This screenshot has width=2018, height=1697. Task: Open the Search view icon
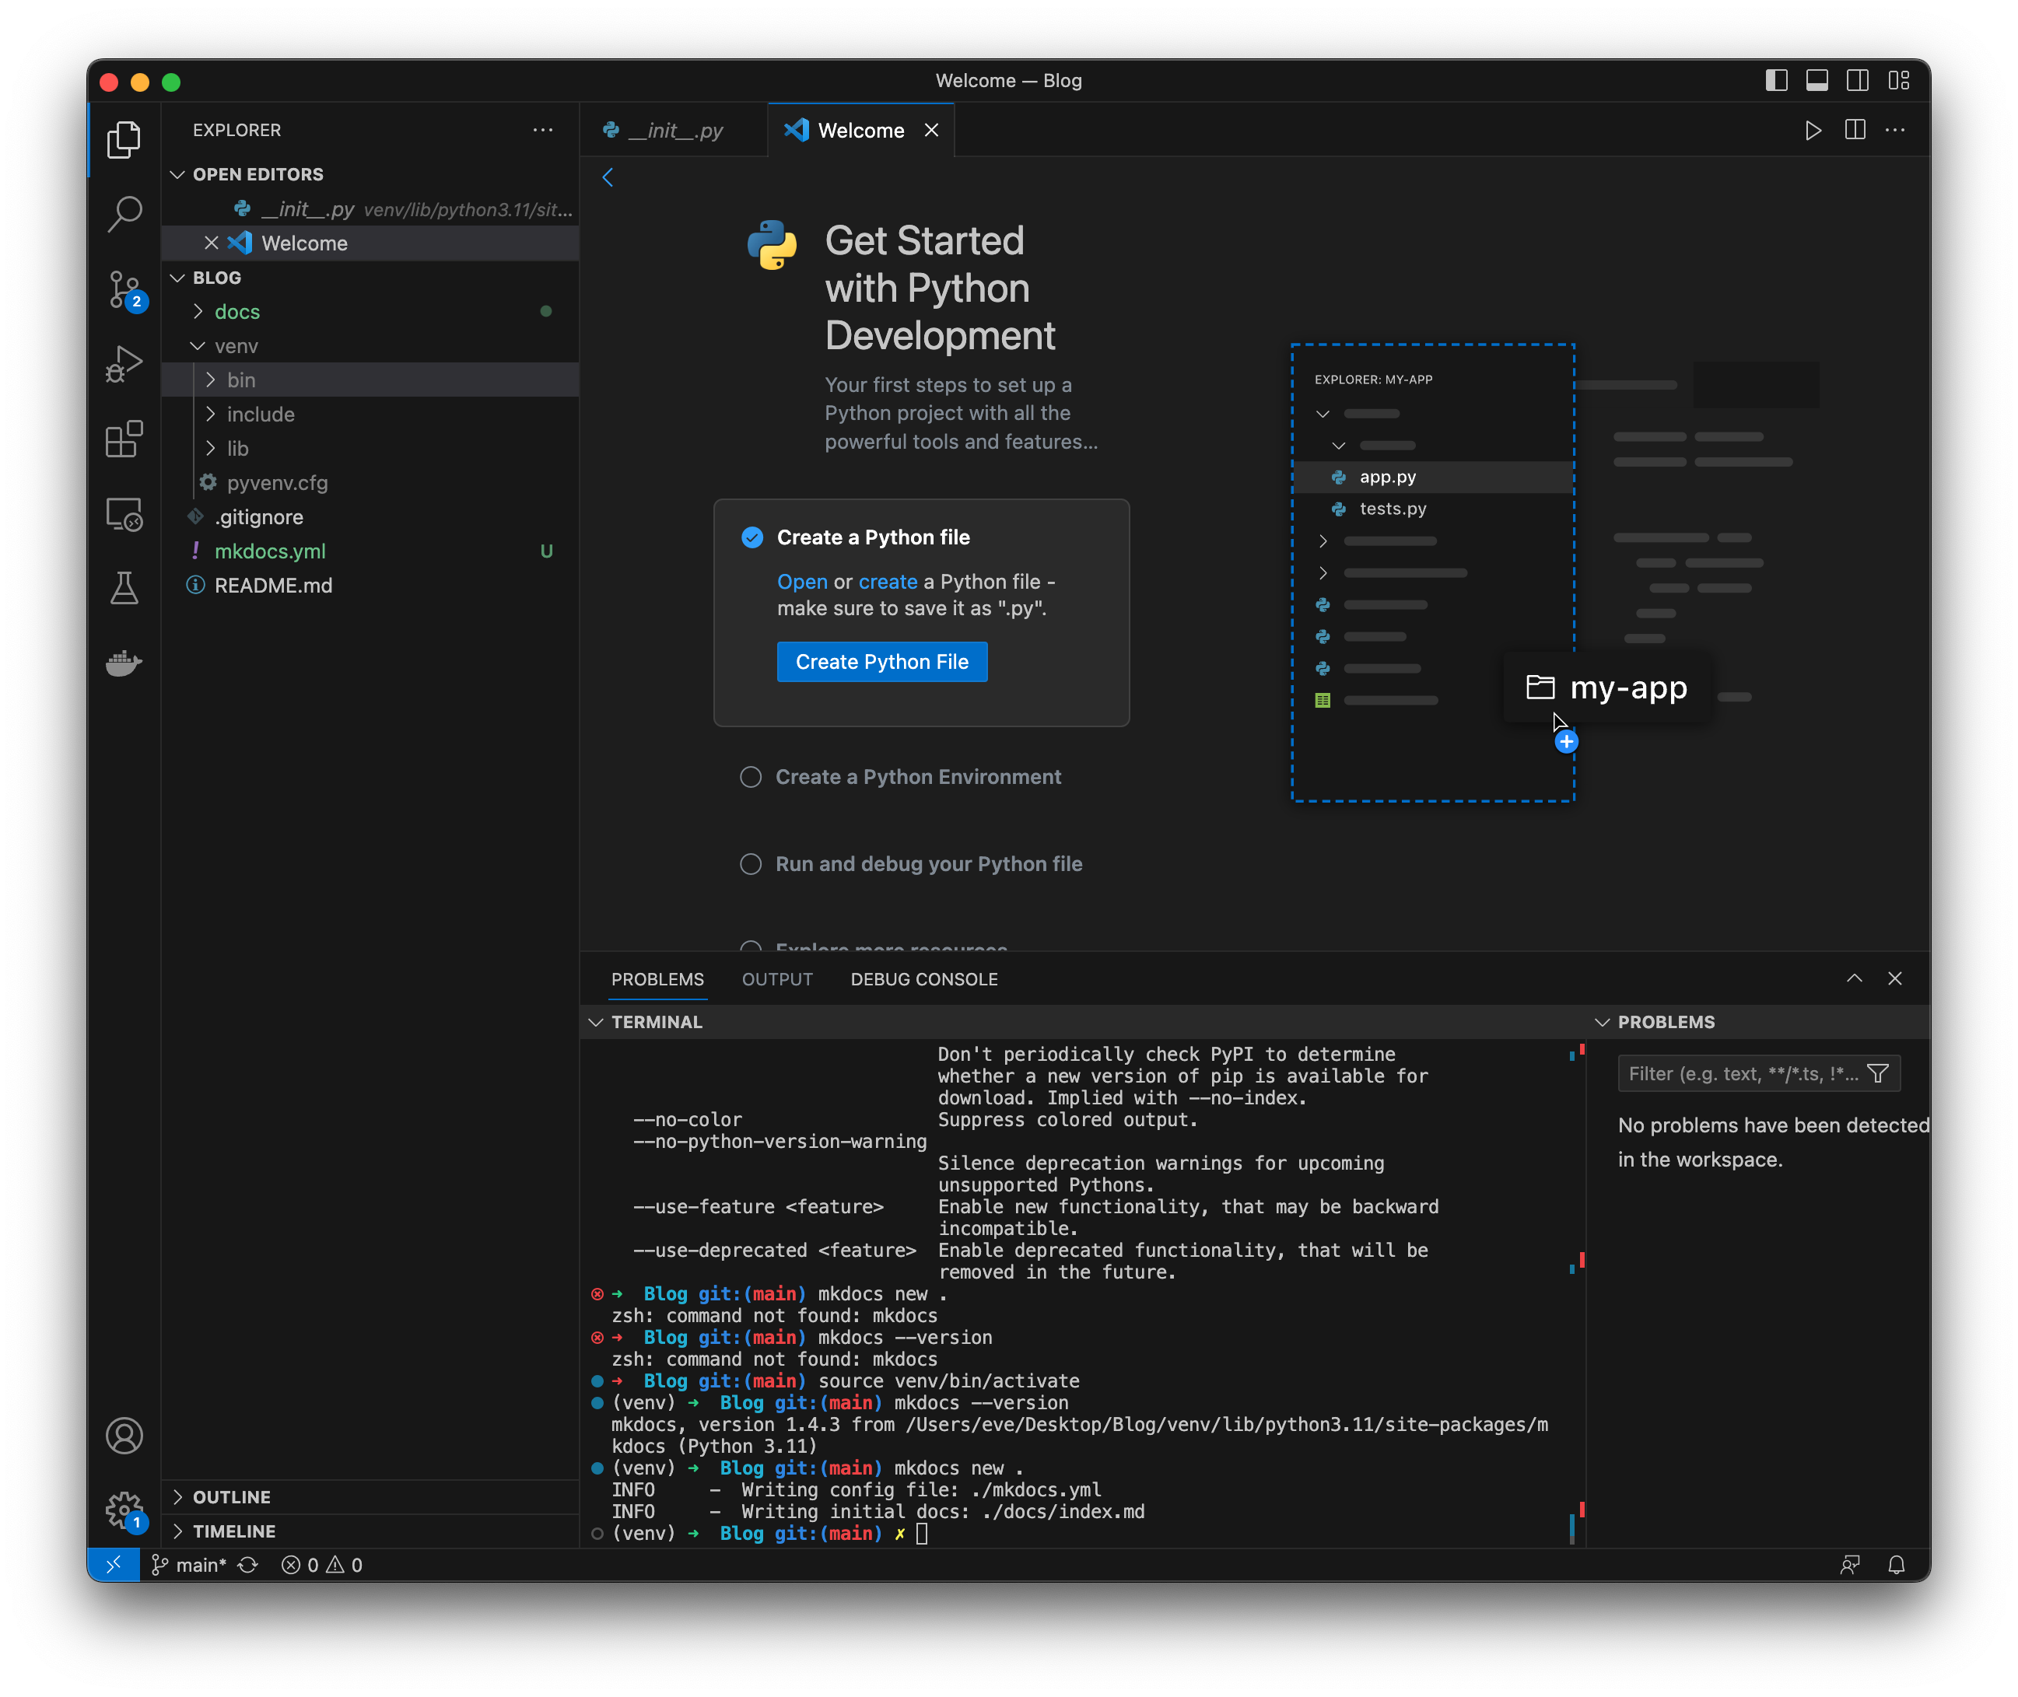tap(124, 214)
